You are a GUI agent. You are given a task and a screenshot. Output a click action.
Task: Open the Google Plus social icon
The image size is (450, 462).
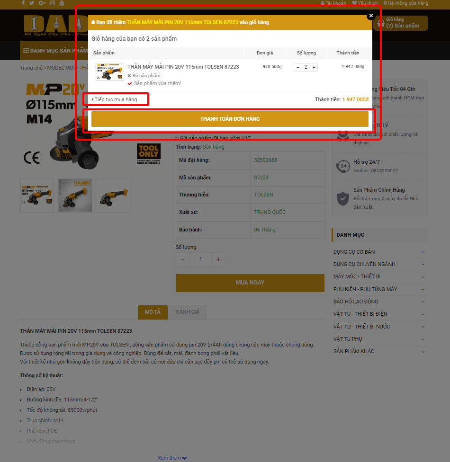(x=42, y=3)
